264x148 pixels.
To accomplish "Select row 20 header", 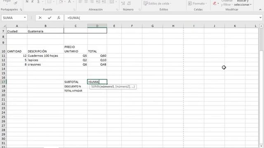I will (3, 95).
